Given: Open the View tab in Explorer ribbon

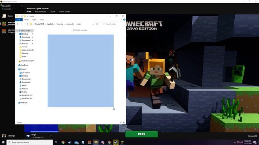Looking at the screenshot, I should 42,20.
